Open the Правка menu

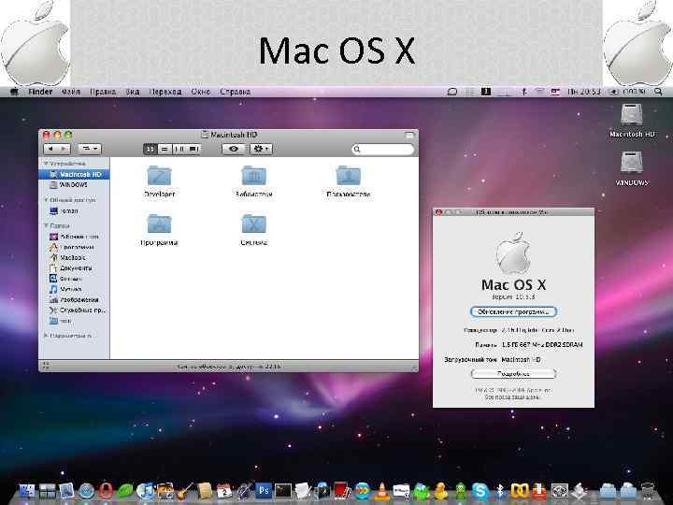pyautogui.click(x=103, y=92)
